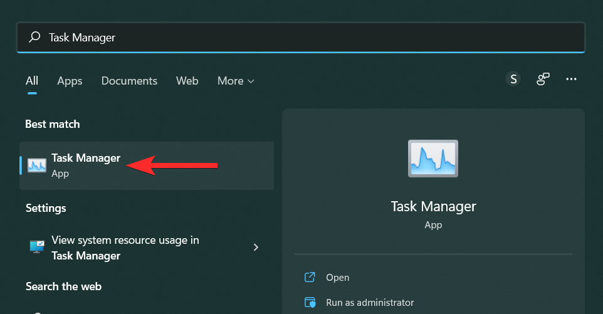Screen dimensions: 603x314
Task: Switch to the Web tab
Action: pos(187,81)
